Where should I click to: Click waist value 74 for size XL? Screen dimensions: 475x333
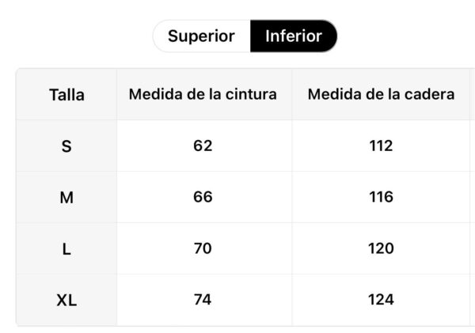point(203,300)
